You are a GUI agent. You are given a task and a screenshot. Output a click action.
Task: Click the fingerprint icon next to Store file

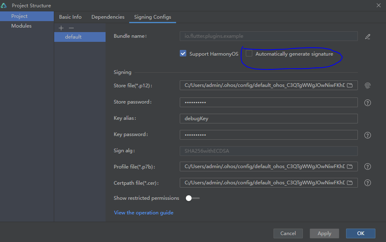tap(368, 86)
